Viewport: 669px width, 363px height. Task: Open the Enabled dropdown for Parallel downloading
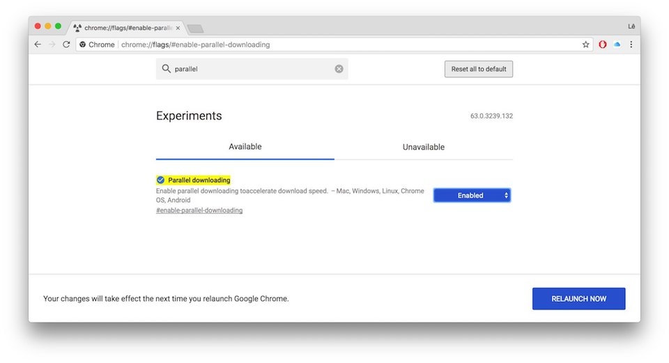[x=472, y=195]
